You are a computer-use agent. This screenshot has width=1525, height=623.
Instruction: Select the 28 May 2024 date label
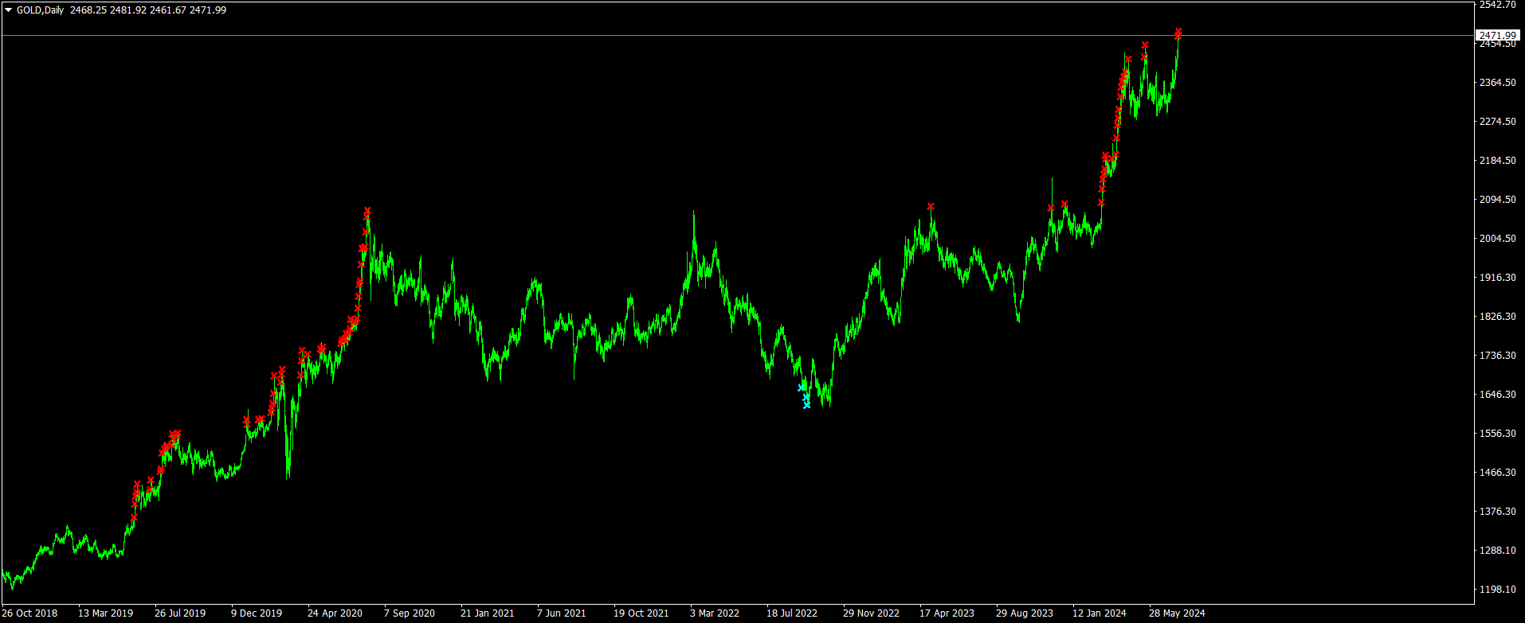click(x=1177, y=613)
